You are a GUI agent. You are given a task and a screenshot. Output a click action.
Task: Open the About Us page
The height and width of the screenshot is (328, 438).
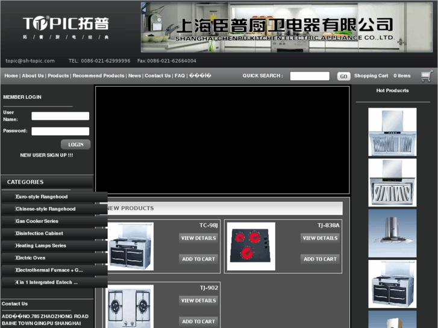tap(33, 76)
